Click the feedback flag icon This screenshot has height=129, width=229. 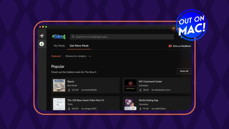[170, 46]
